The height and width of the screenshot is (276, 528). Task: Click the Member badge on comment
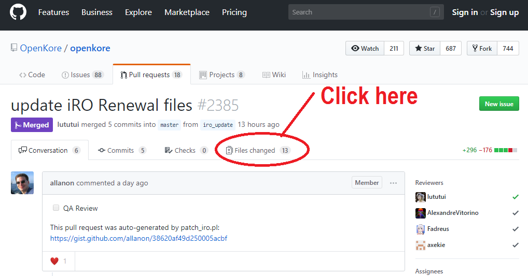tap(367, 183)
